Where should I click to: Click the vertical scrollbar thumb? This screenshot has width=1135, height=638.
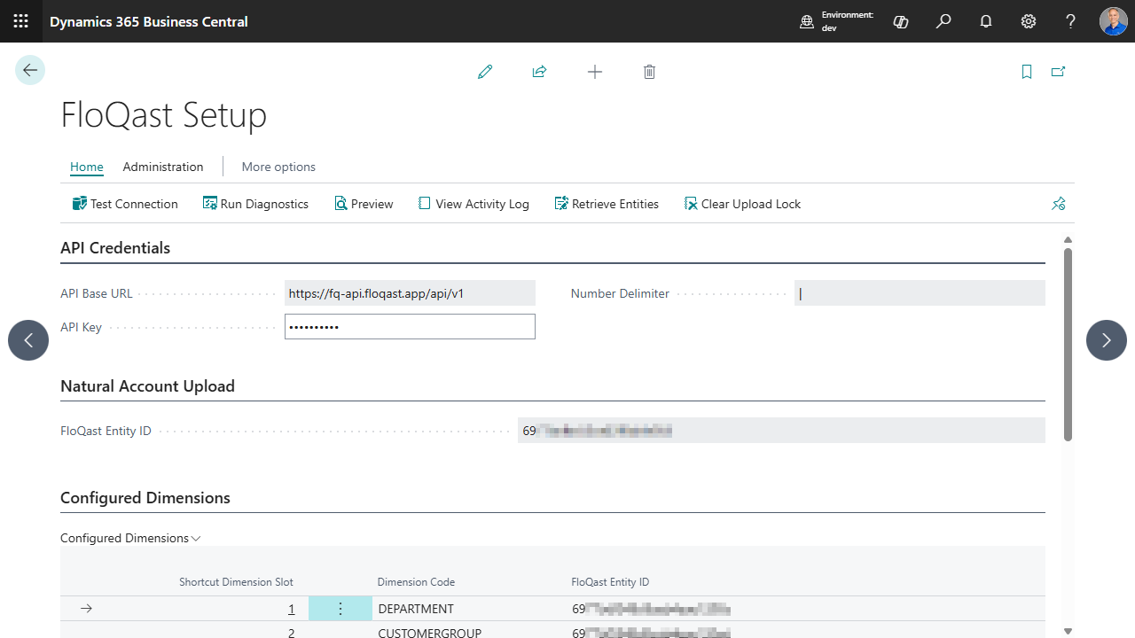click(x=1068, y=345)
